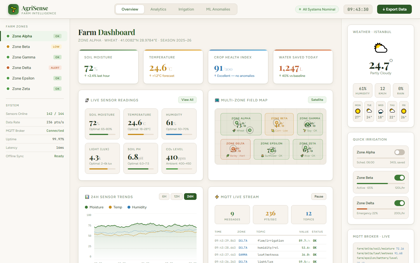Image resolution: width=420 pixels, height=263 pixels.
Task: Select Monday's sunny forecast icon
Action: (x=358, y=111)
